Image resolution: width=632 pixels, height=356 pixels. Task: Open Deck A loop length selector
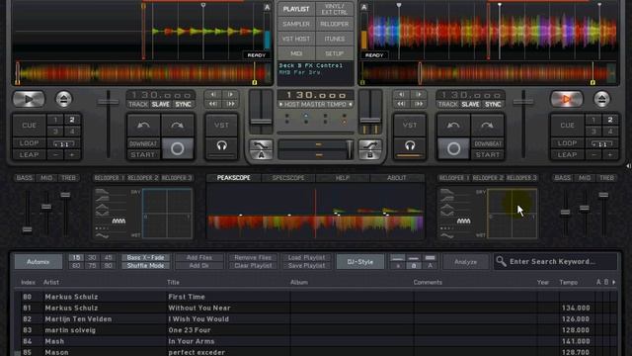point(63,143)
